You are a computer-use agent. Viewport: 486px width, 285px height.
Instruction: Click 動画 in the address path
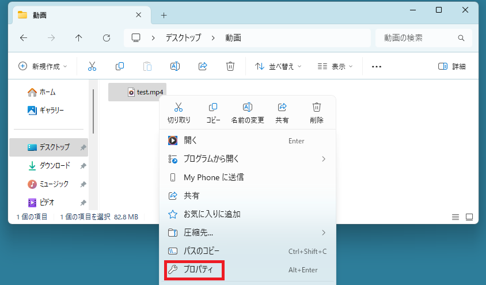tap(233, 38)
